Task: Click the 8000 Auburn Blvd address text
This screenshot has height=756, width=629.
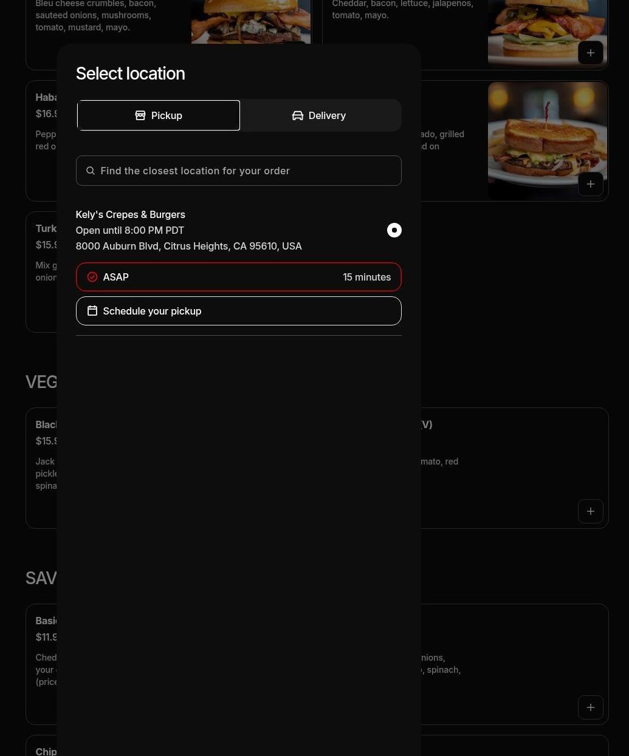Action: 189,246
